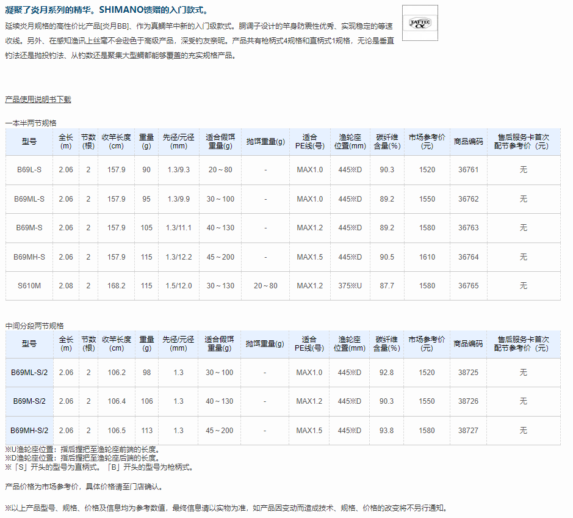The height and width of the screenshot is (518, 573).
Task: Select model cell B69MH-S/2
Action: tap(29, 431)
